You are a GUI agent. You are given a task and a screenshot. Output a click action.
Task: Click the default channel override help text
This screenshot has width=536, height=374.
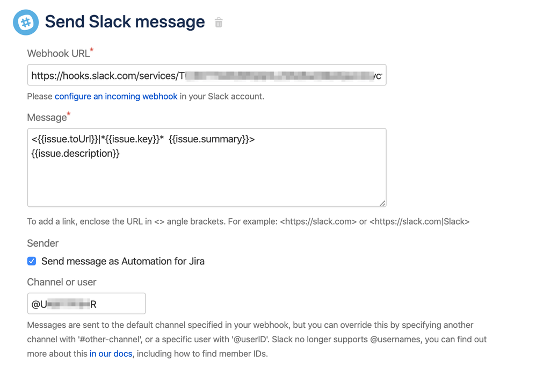click(250, 325)
